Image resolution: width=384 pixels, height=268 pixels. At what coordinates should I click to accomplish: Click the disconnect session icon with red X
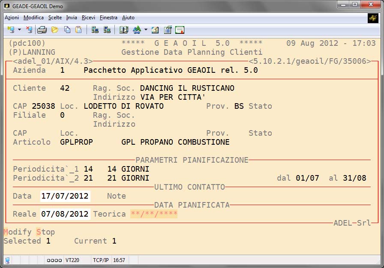[x=29, y=30]
